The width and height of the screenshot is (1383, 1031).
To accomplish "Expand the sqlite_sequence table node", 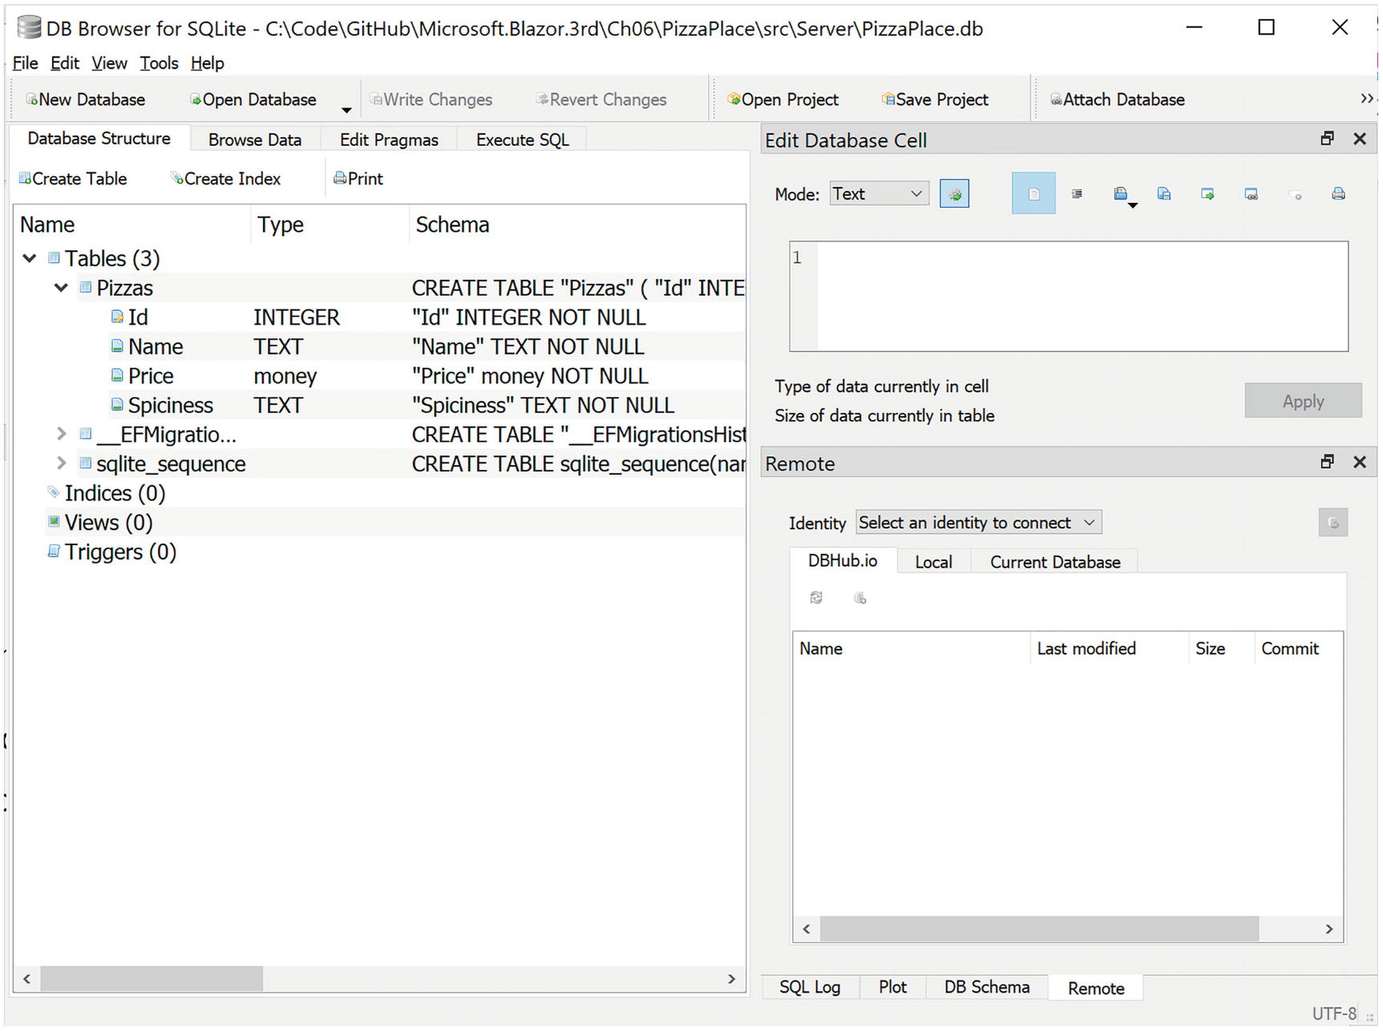I will pos(61,463).
